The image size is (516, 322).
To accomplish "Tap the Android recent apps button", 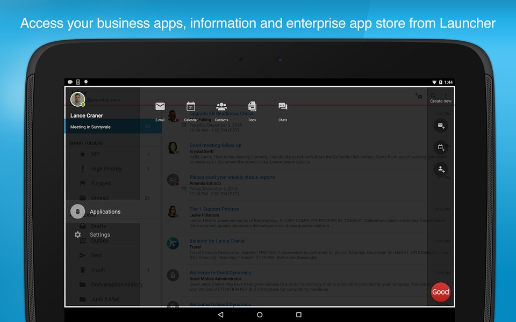I will point(299,315).
